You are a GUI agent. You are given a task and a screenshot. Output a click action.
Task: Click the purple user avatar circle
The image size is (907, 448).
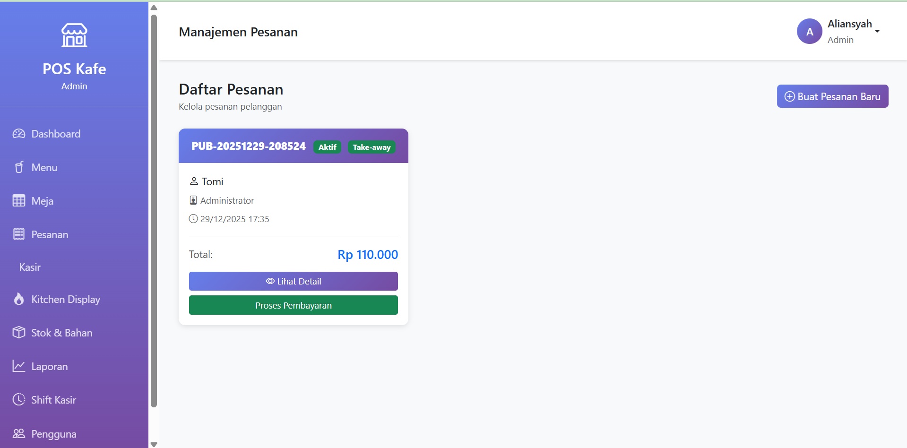click(x=809, y=32)
